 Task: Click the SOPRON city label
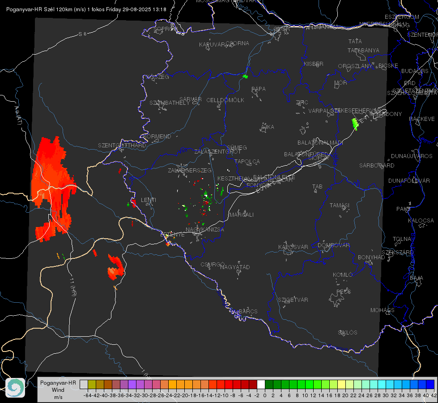click(x=165, y=29)
